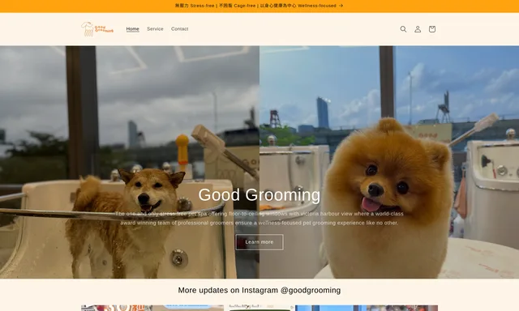
Task: Open the search magnifier icon
Action: pos(403,29)
